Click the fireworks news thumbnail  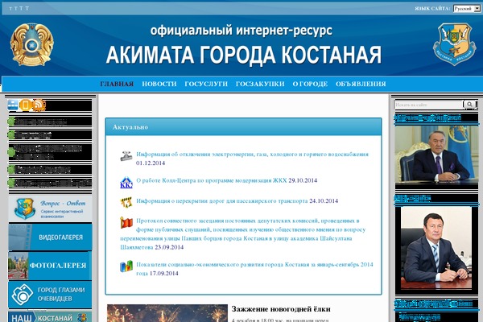point(167,313)
